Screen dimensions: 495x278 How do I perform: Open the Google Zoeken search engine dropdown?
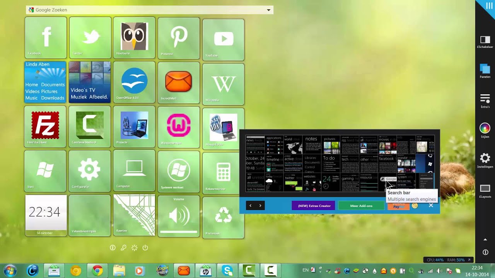(x=268, y=10)
